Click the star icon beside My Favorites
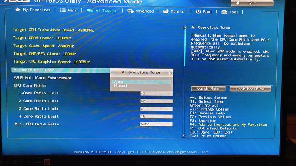 [x=18, y=10]
